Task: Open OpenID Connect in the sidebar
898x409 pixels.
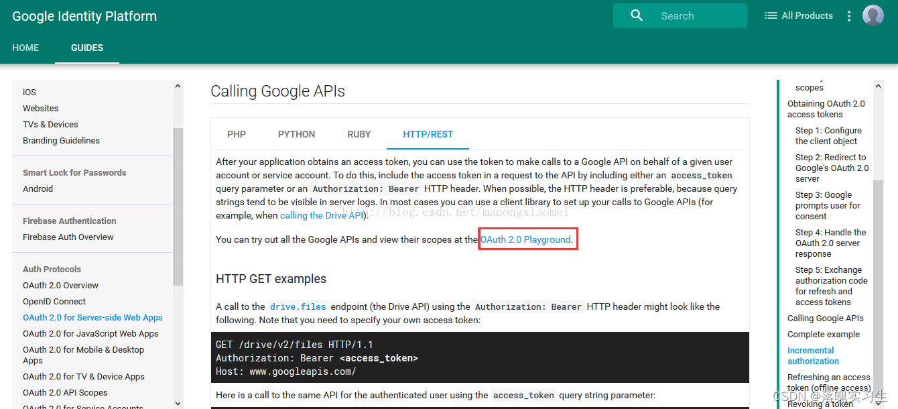Action: point(54,301)
